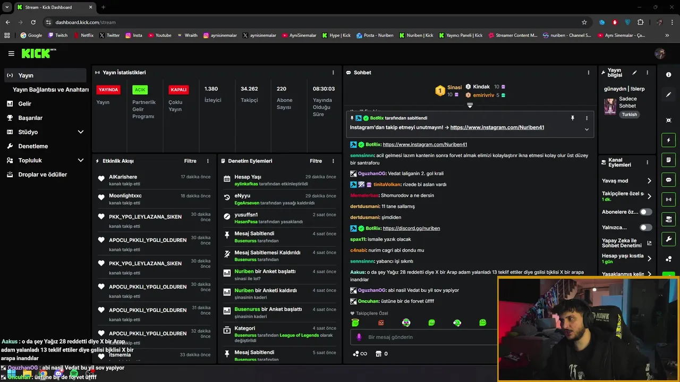Click the wrench button in right icon strip
The height and width of the screenshot is (382, 680).
[x=668, y=239]
